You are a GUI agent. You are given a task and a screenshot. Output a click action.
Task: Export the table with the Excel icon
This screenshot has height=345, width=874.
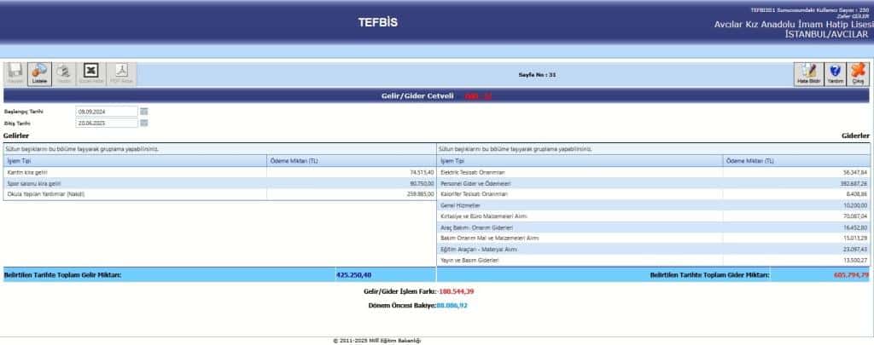(x=90, y=74)
